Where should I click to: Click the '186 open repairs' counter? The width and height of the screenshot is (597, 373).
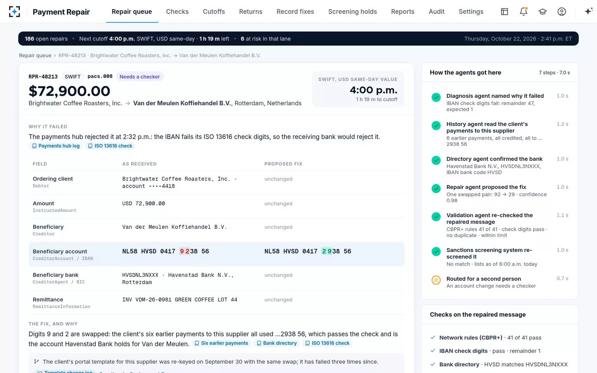point(46,39)
